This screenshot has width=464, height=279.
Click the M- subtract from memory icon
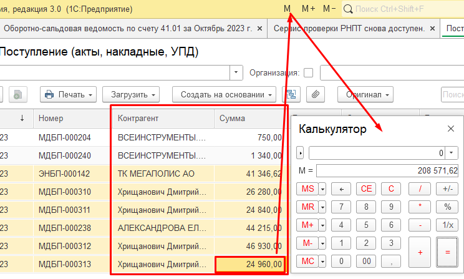[x=329, y=9]
